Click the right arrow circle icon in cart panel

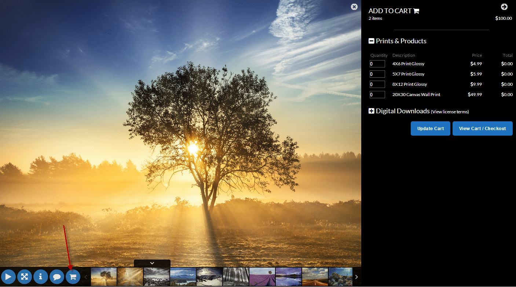(504, 7)
